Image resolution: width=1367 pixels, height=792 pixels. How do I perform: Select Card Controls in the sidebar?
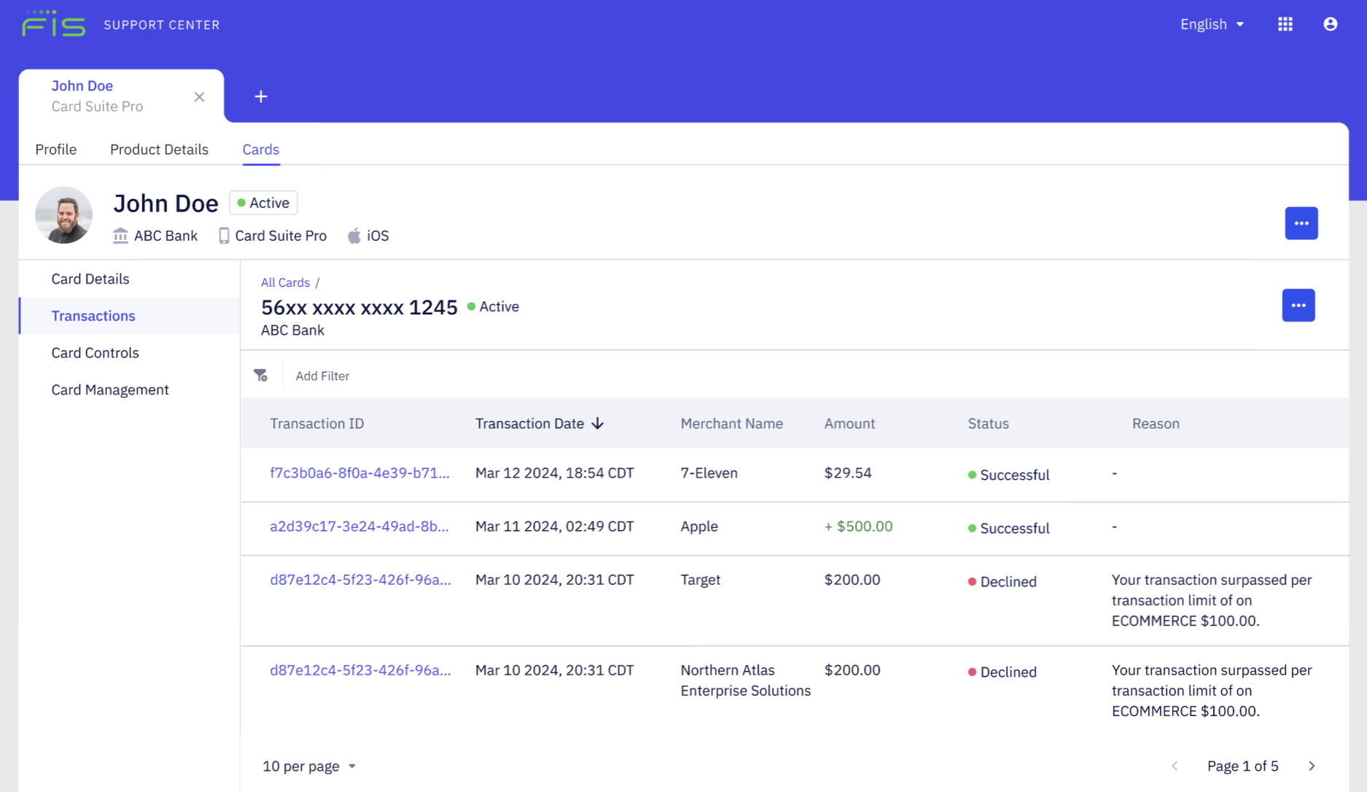pos(95,352)
